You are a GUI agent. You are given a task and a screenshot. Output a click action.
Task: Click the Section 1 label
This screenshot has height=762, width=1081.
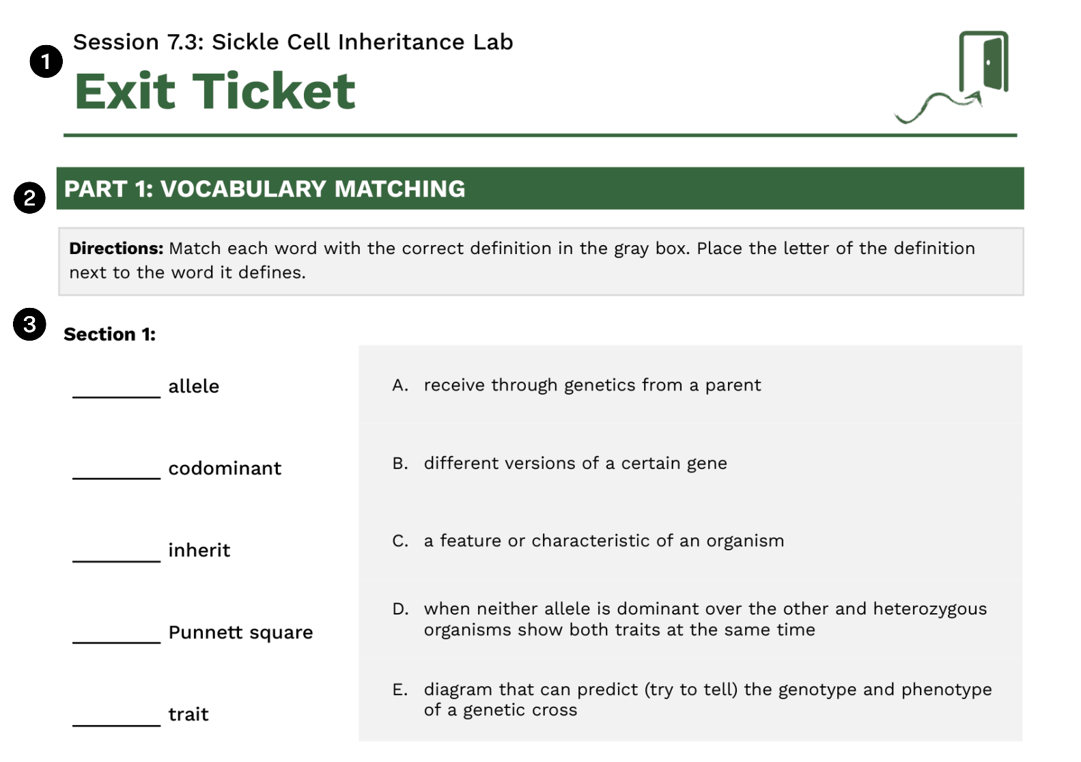109,335
